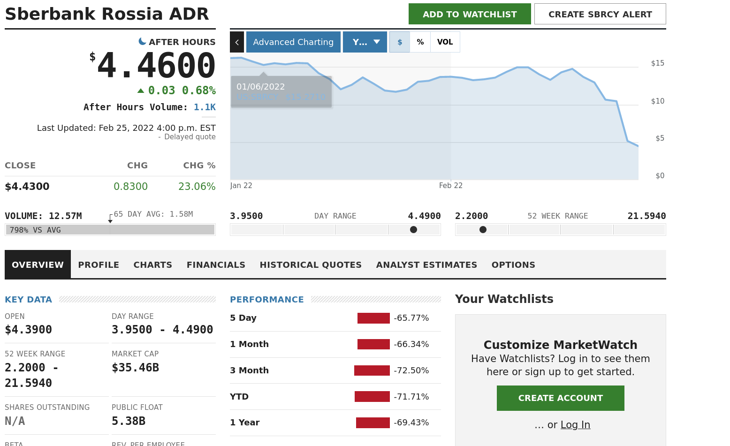Click the day range position dot

[413, 230]
